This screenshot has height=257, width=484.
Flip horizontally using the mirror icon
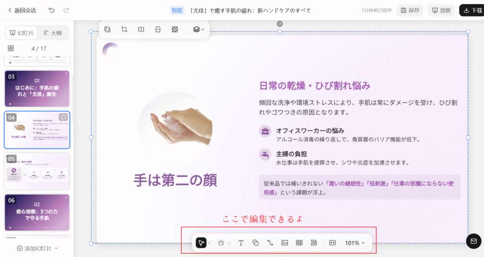pyautogui.click(x=141, y=29)
